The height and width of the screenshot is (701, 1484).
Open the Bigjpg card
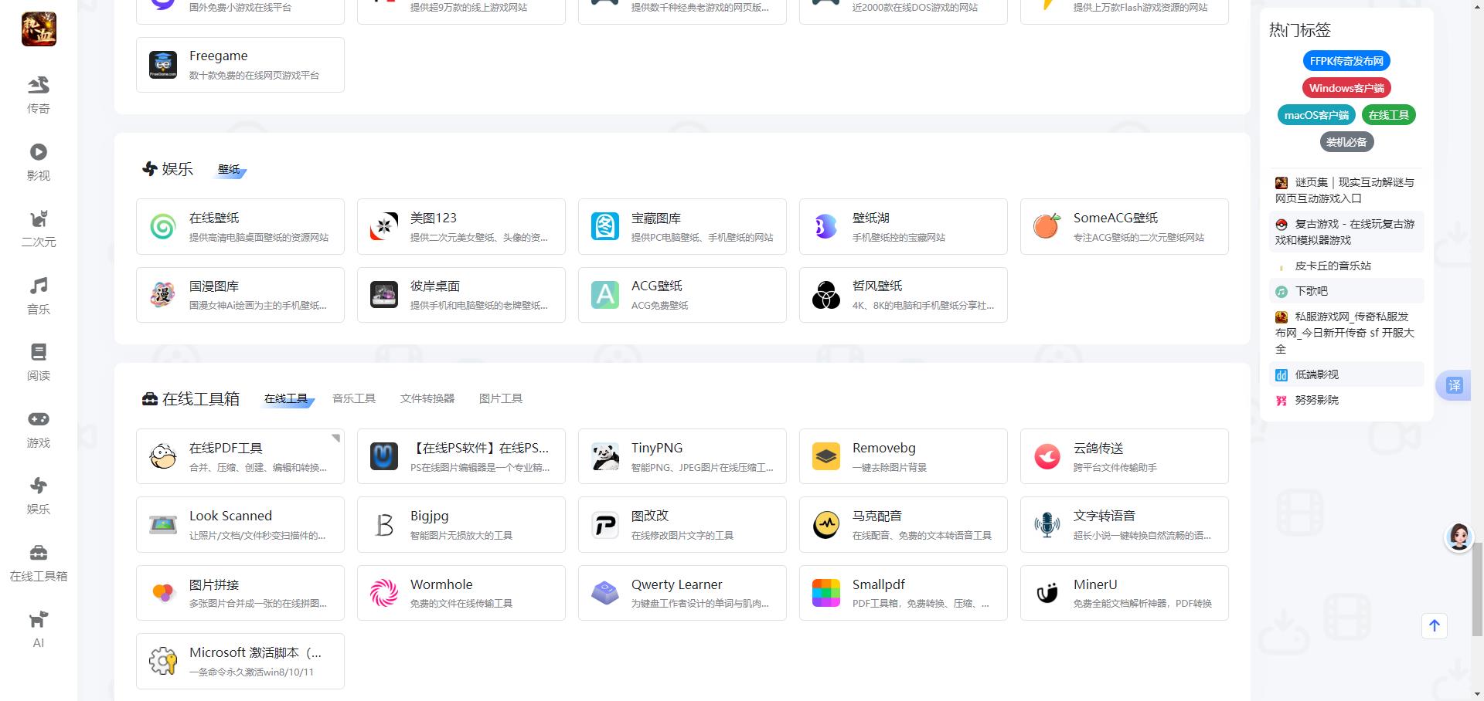tap(461, 524)
